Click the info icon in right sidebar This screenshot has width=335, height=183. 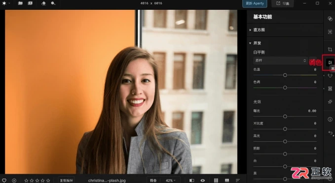click(x=330, y=120)
